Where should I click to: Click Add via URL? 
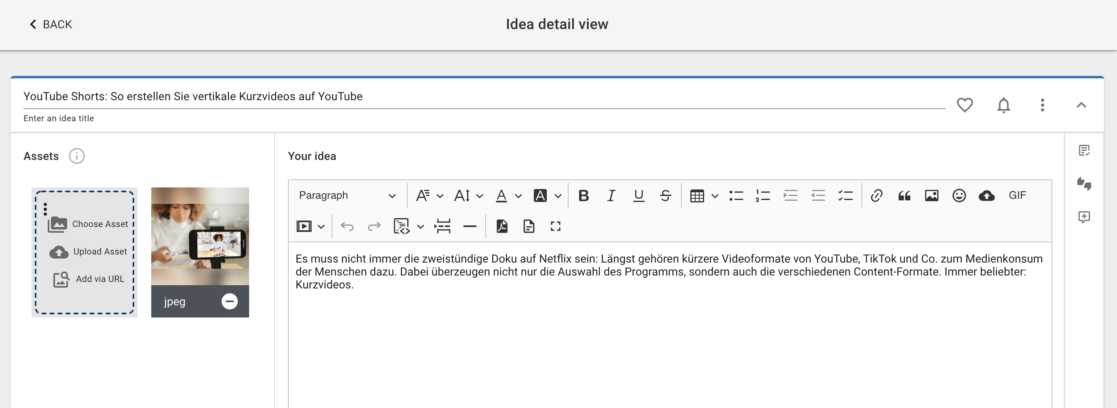point(88,279)
